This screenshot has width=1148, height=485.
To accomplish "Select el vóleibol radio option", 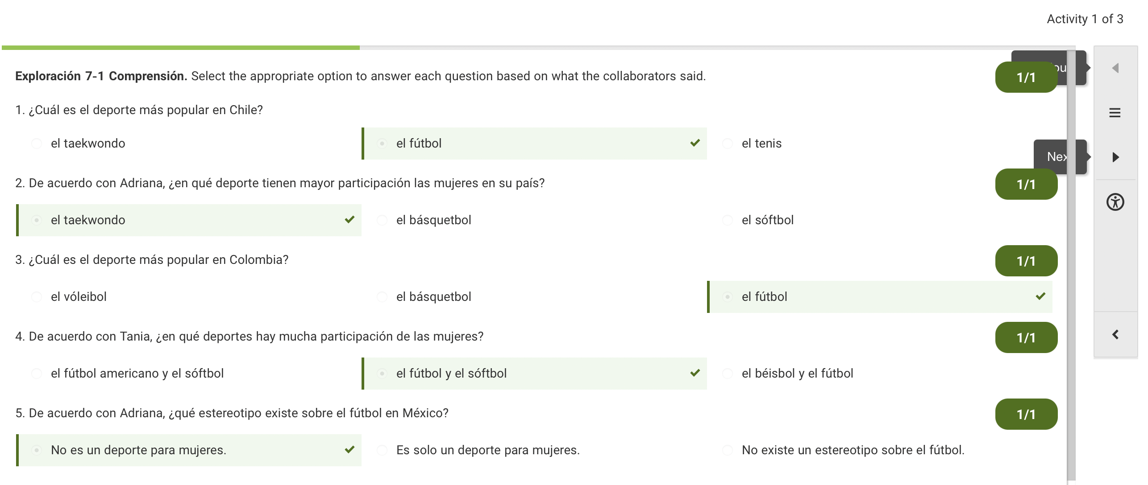I will [37, 297].
